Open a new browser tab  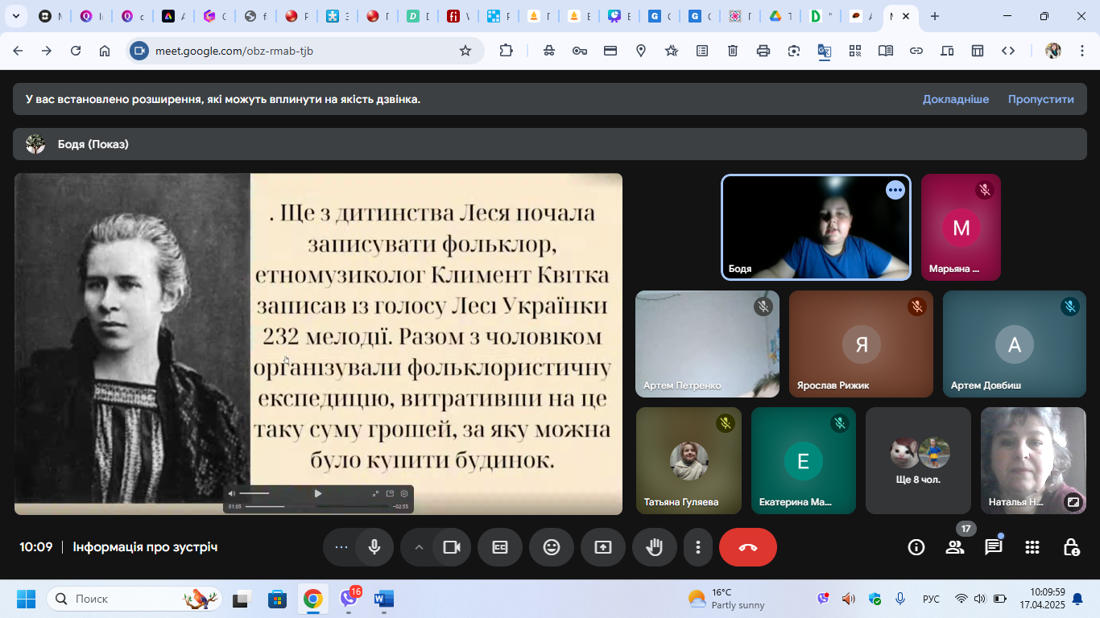pyautogui.click(x=935, y=16)
